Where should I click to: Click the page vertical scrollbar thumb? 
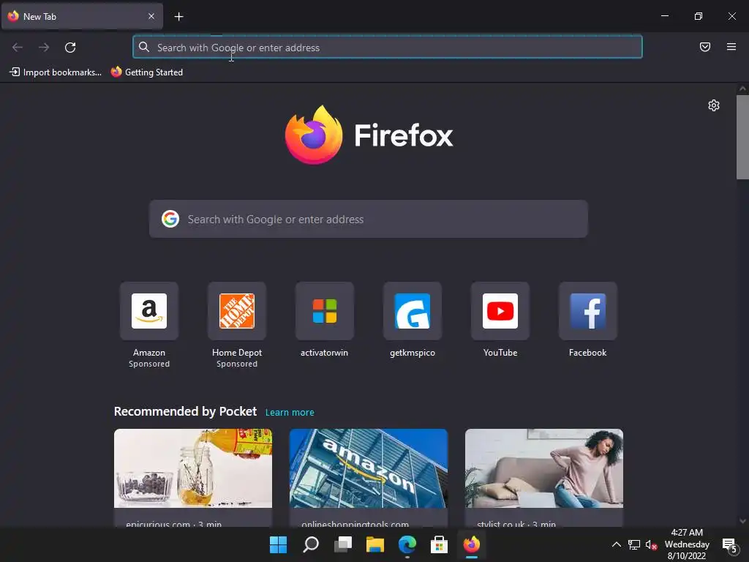pos(742,137)
